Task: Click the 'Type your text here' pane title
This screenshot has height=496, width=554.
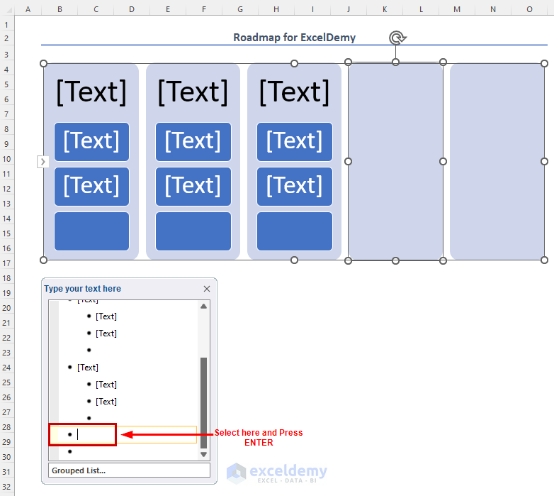Action: tap(82, 289)
